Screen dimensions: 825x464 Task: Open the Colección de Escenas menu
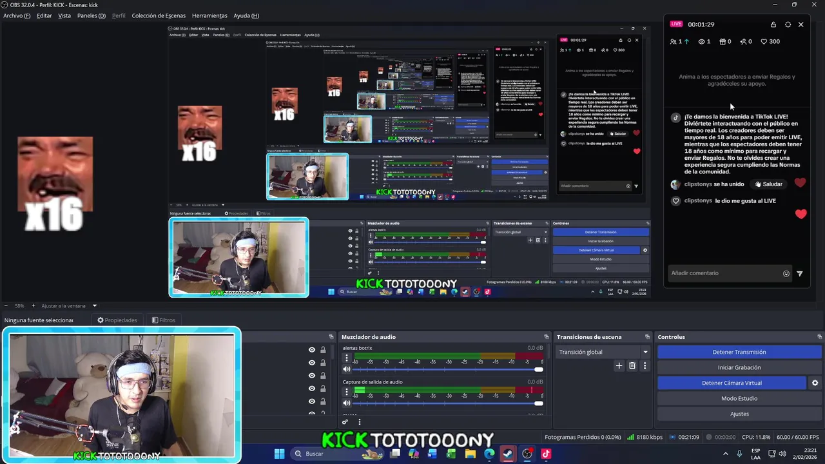tap(159, 15)
